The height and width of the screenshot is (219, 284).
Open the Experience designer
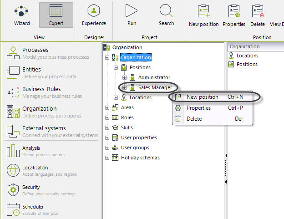tap(94, 15)
